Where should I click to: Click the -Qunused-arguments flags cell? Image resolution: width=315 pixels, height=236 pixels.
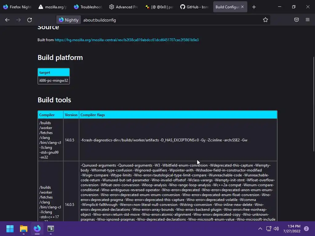pos(178,191)
